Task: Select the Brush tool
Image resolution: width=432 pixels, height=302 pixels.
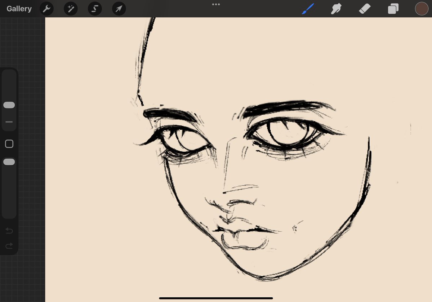Action: point(308,9)
